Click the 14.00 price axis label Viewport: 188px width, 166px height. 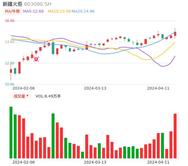pos(10,42)
